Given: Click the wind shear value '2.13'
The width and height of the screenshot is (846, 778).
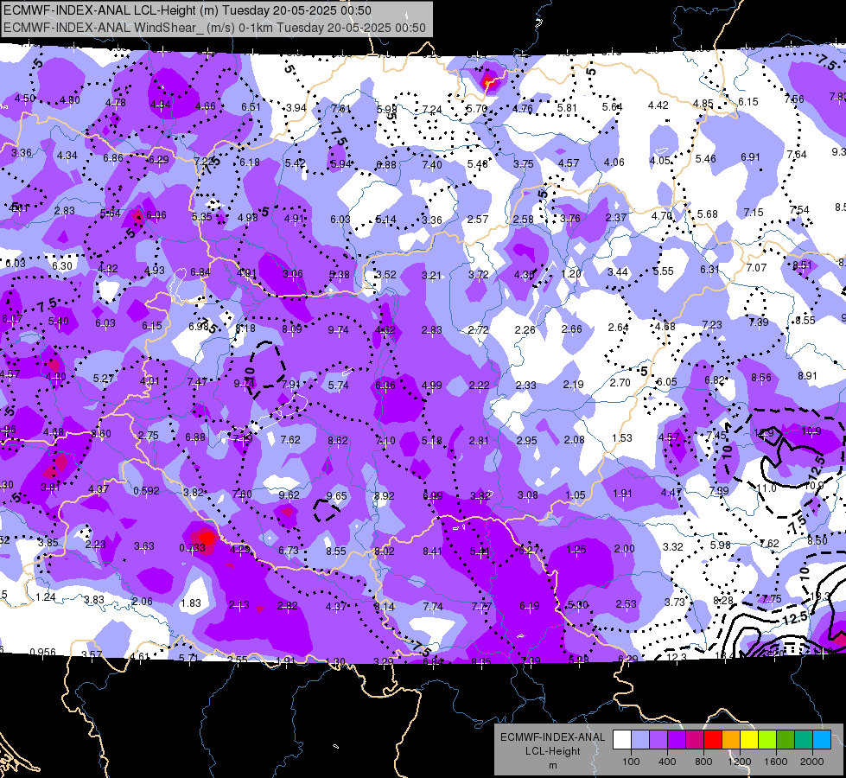Looking at the screenshot, I should coord(239,605).
